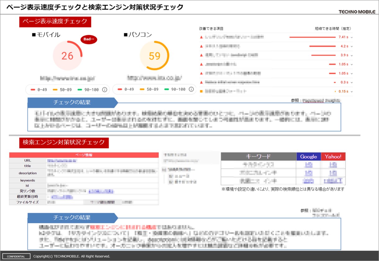Click the Google column header
Viewport: 379px width, 261px height.
[308, 156]
